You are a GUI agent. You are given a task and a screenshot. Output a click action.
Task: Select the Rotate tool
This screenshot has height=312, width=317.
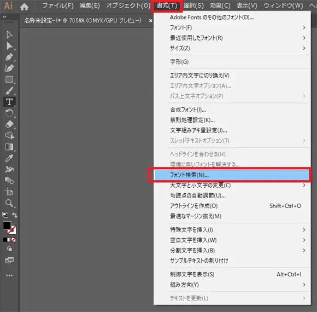[x=9, y=113]
